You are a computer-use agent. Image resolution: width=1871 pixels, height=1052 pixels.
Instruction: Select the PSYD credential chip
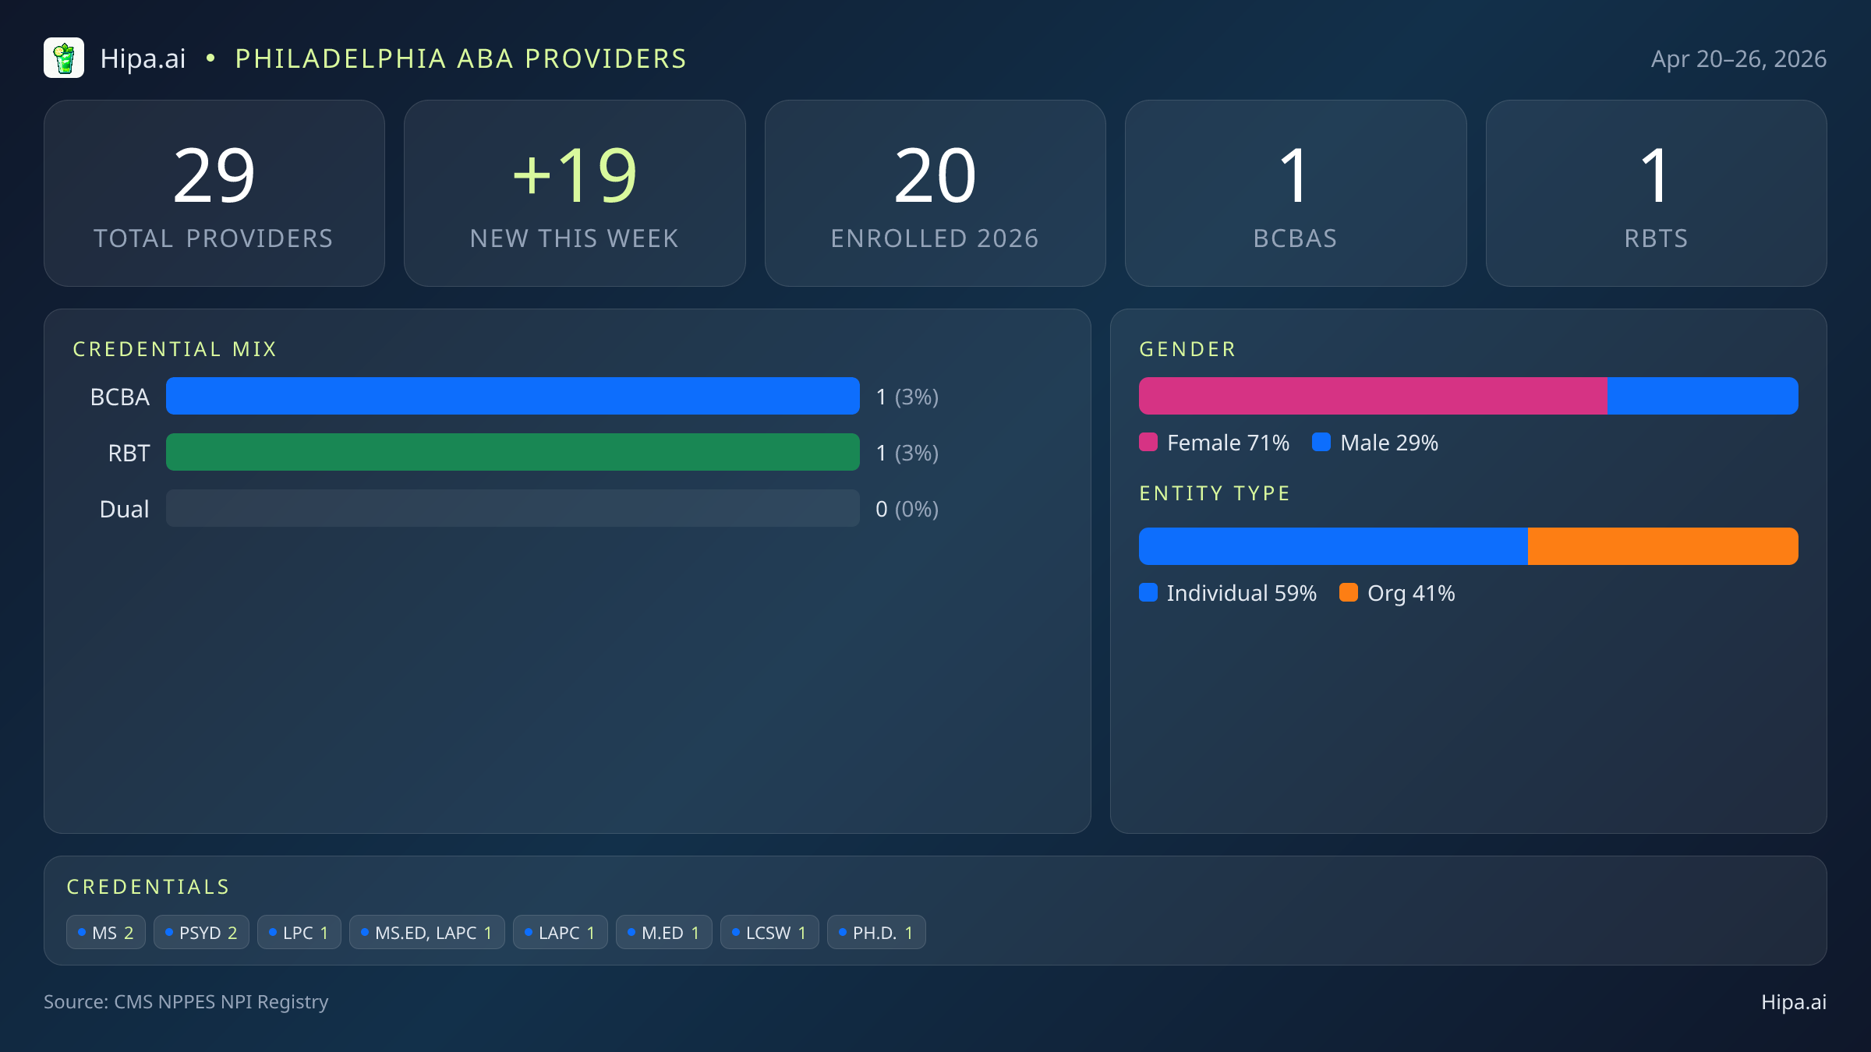click(x=201, y=932)
